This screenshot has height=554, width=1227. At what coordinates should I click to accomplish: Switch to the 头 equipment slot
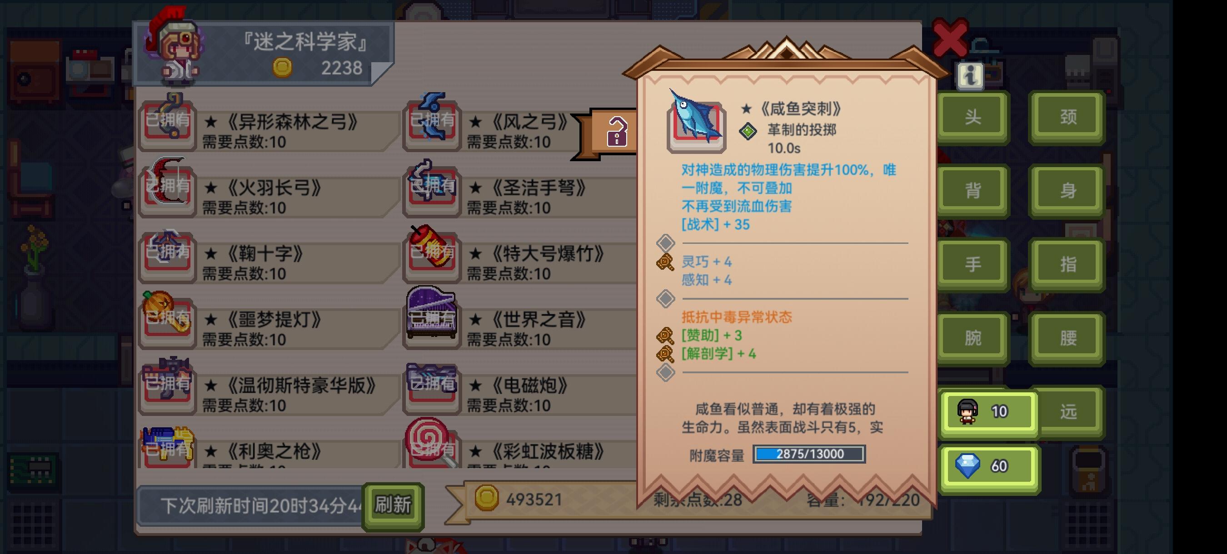coord(972,117)
